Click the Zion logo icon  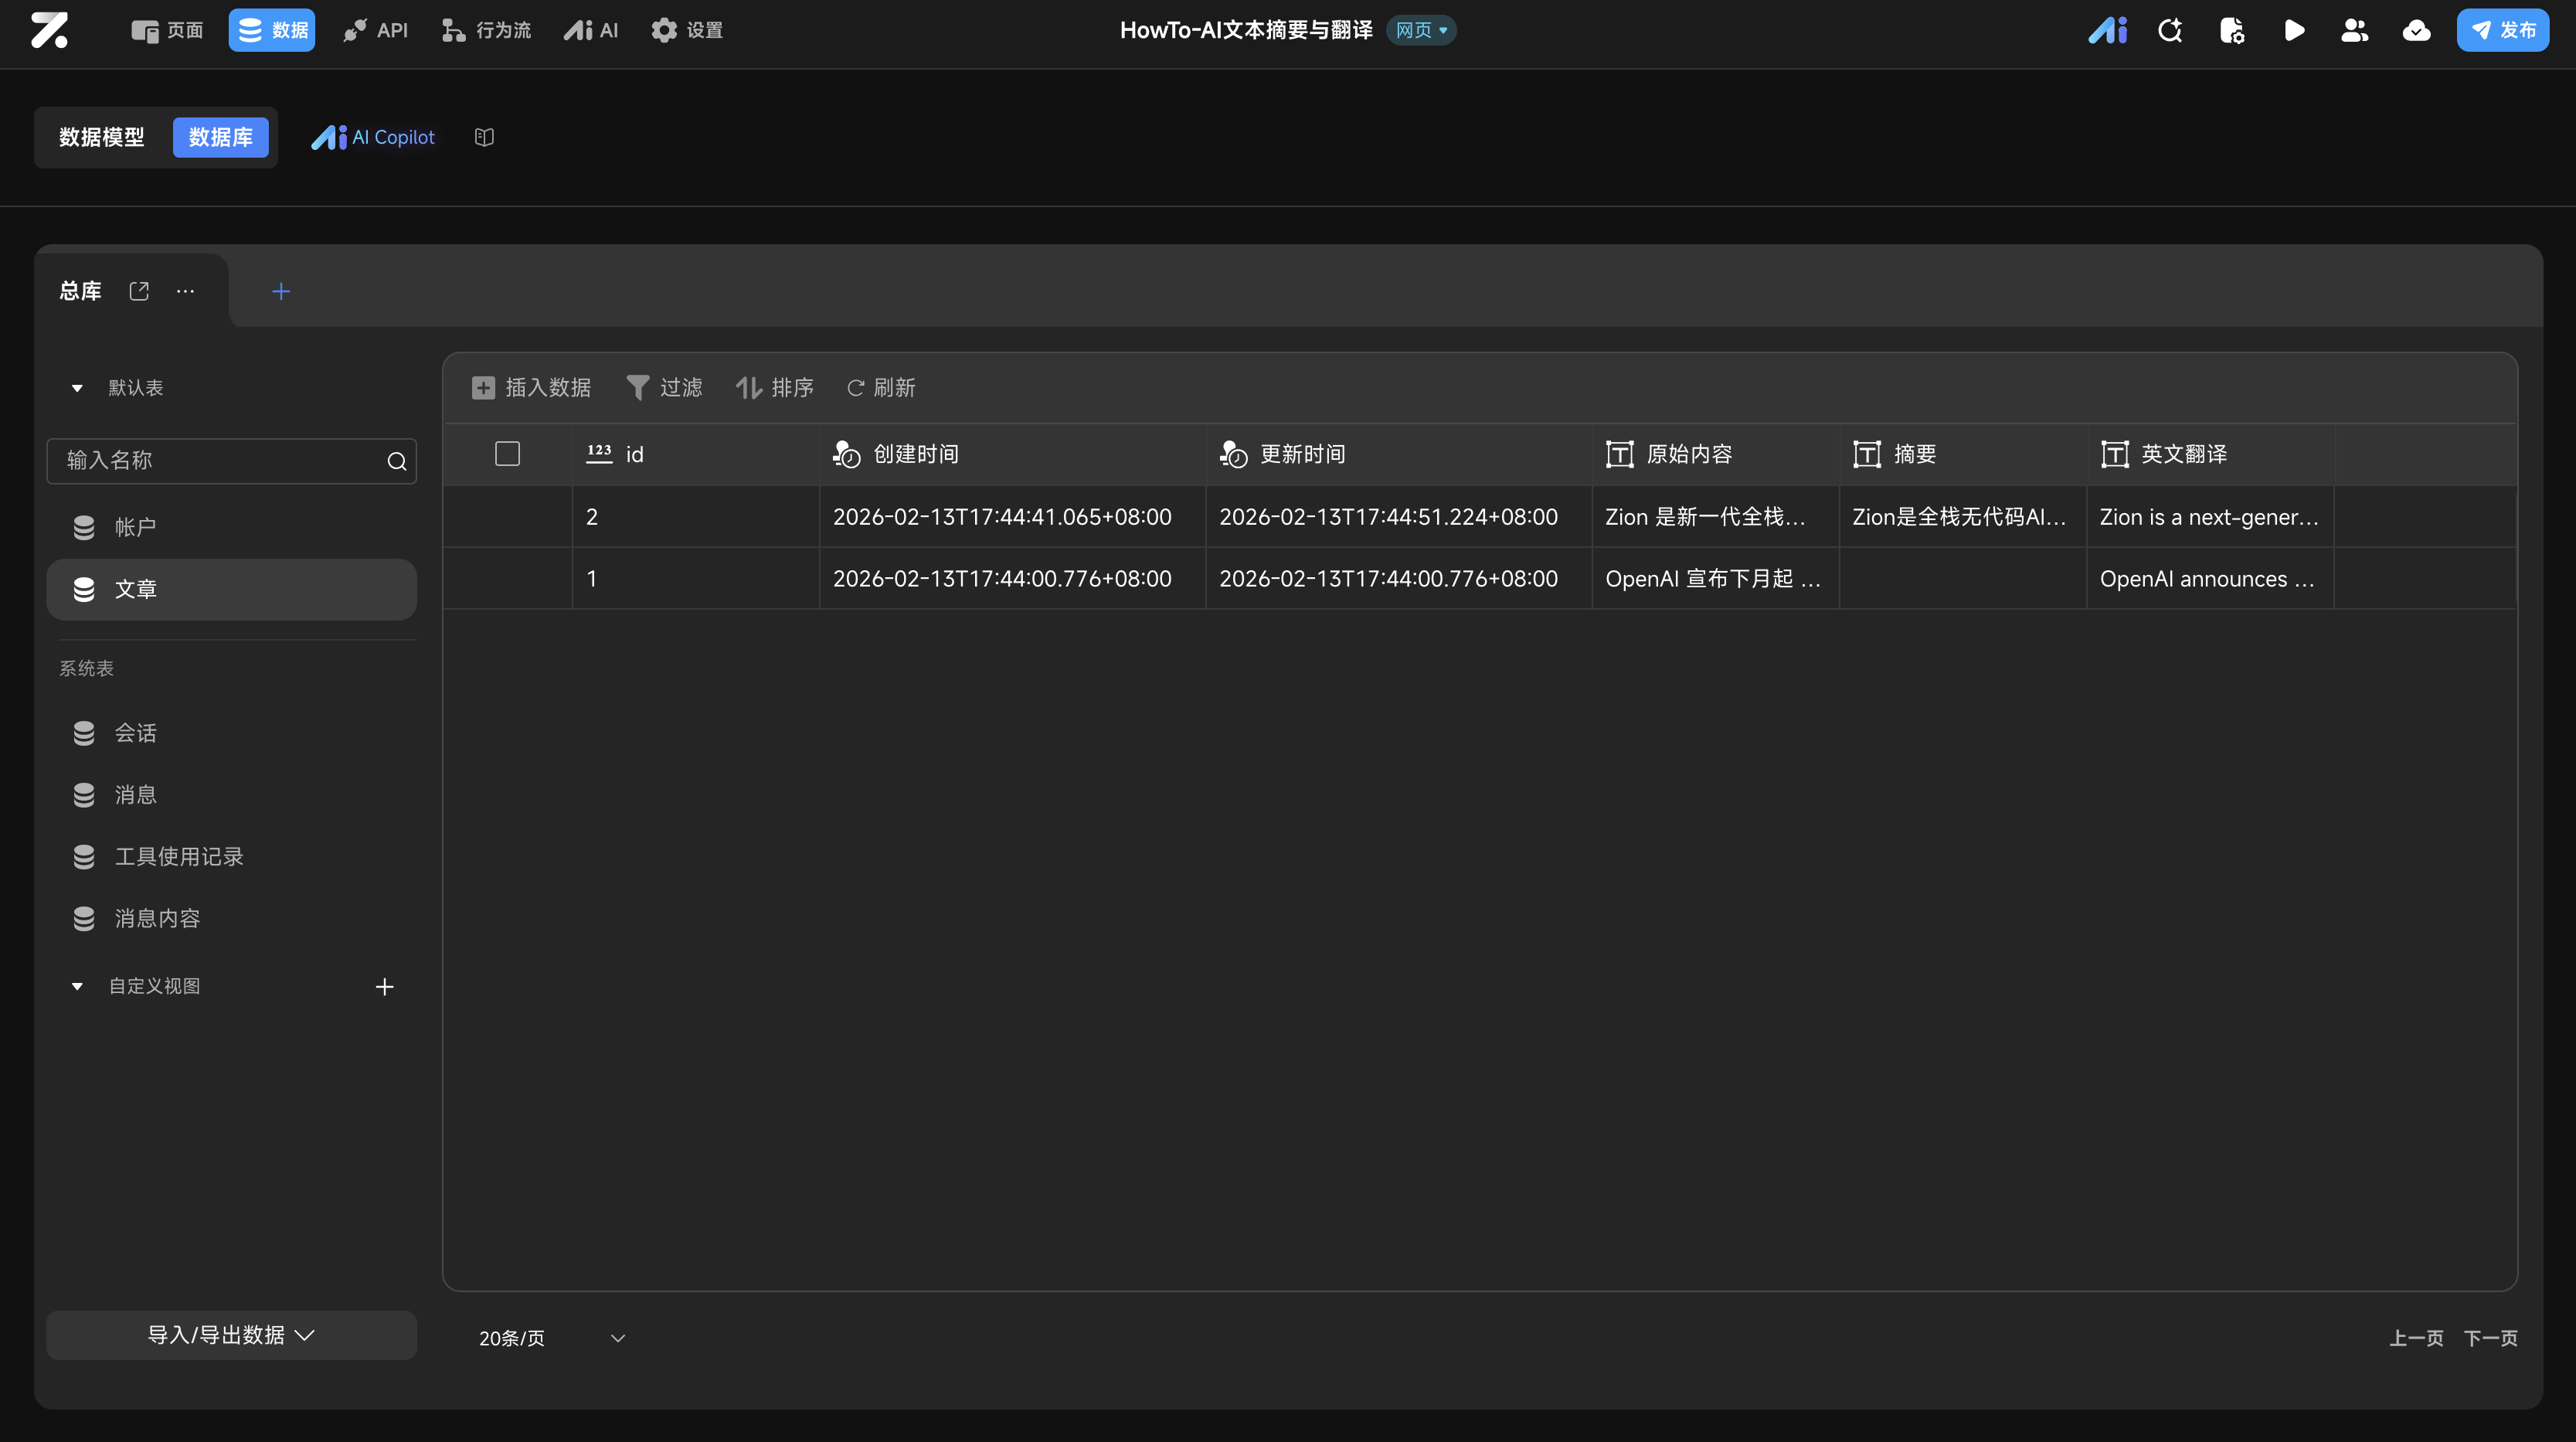49,30
